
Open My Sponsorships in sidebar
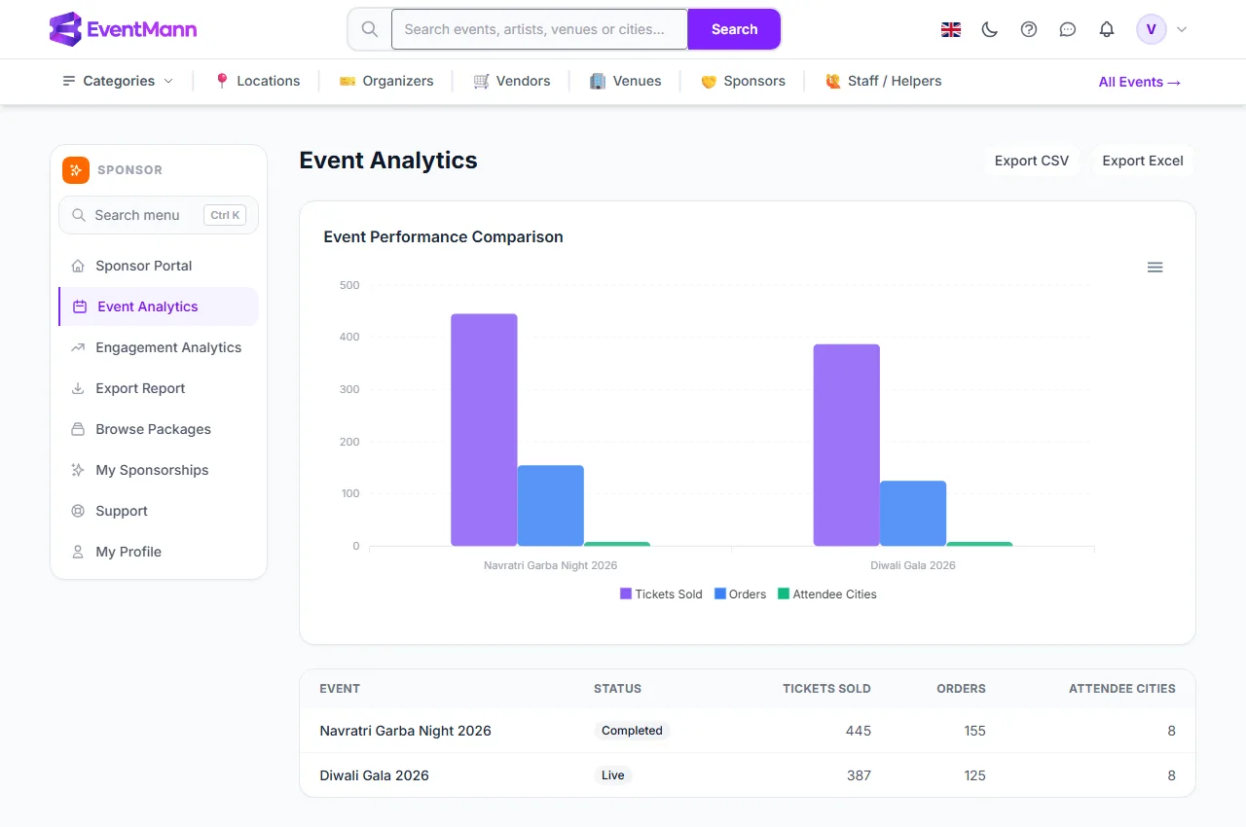tap(159, 470)
